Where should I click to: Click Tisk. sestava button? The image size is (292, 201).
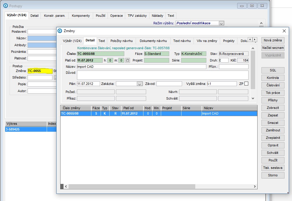(x=273, y=168)
